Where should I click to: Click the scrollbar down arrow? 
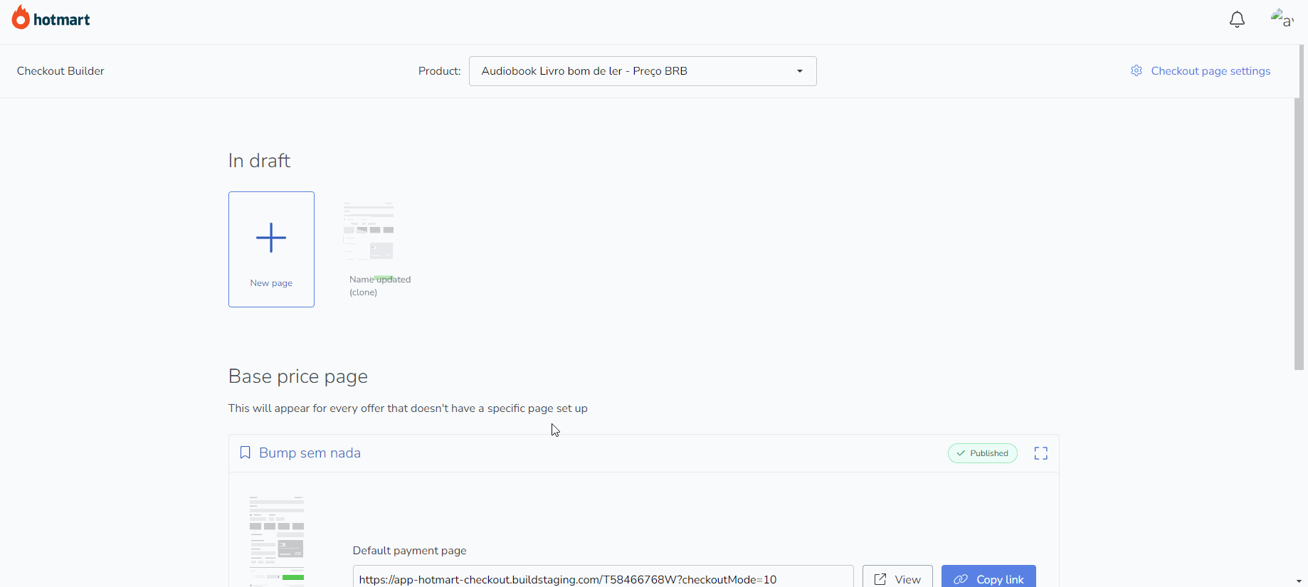1299,581
